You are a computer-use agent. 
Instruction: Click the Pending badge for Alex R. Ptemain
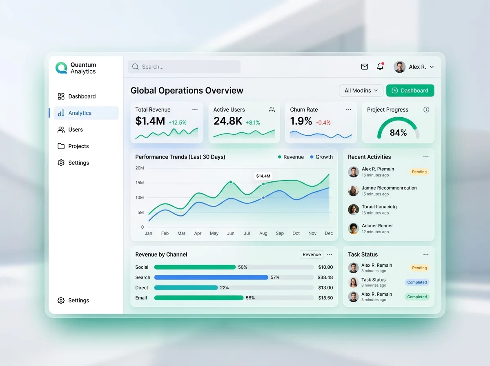[419, 172]
